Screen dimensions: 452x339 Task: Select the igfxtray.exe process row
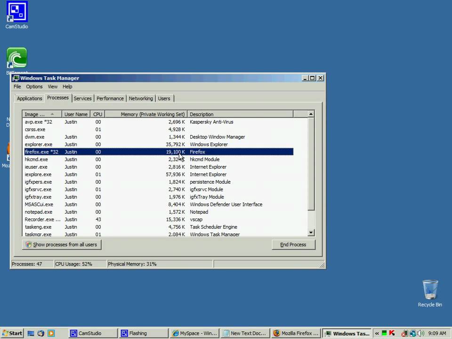pyautogui.click(x=158, y=197)
